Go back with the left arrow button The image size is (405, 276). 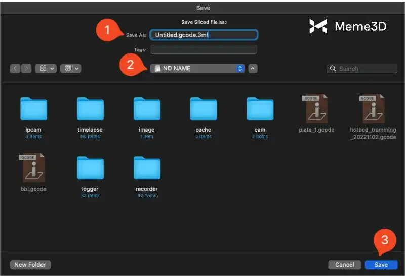coord(15,68)
